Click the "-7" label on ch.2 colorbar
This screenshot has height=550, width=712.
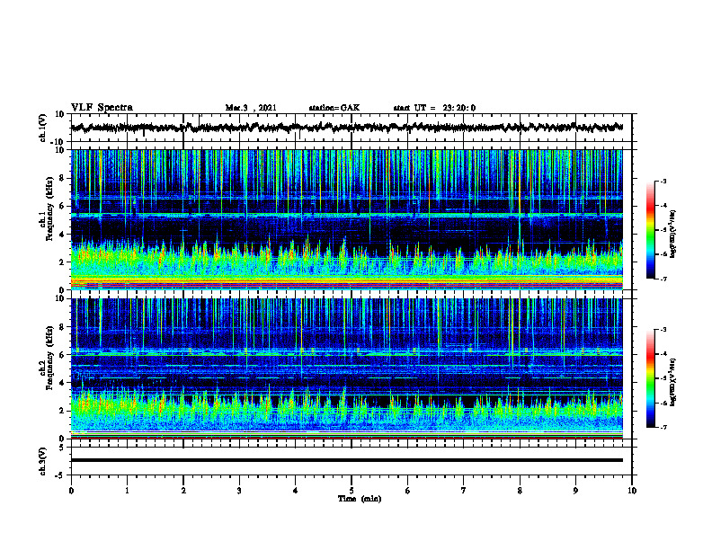pyautogui.click(x=663, y=427)
